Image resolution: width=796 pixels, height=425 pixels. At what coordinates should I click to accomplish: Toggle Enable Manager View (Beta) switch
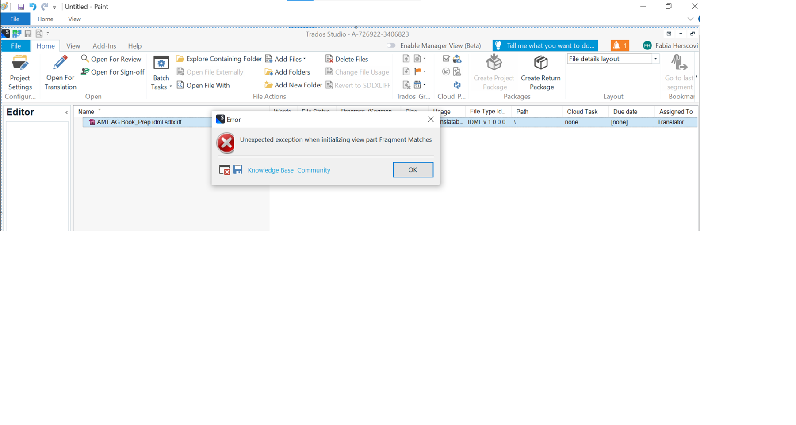point(391,45)
